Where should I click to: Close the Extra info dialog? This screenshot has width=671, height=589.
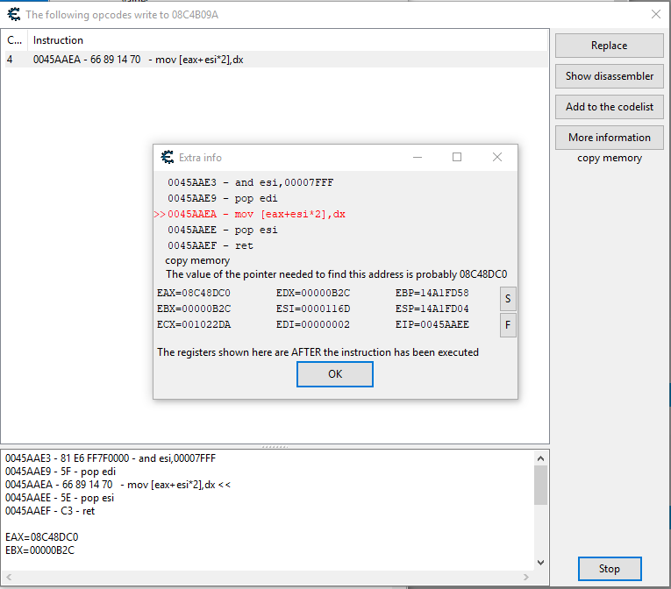click(496, 158)
